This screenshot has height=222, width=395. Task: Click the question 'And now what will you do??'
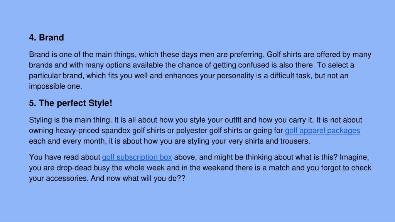pyautogui.click(x=138, y=178)
